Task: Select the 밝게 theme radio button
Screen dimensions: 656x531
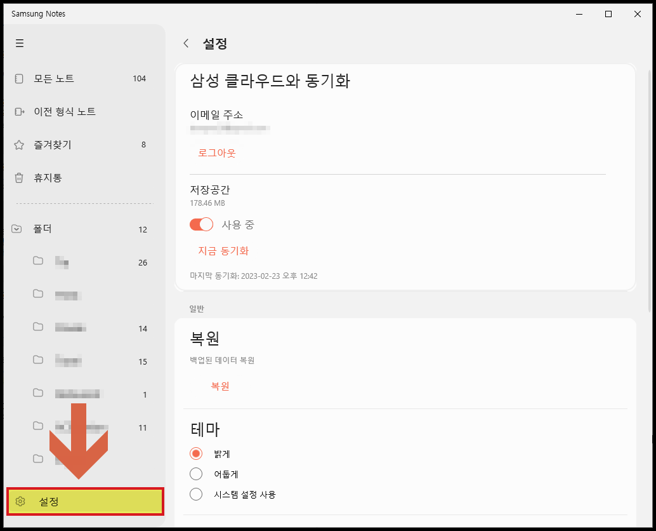Action: 196,454
